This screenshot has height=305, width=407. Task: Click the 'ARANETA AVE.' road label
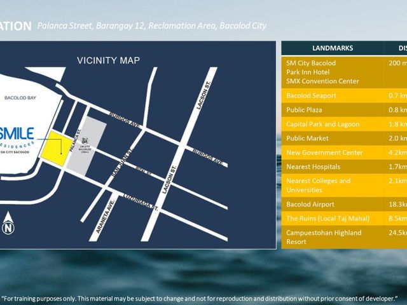click(x=106, y=216)
